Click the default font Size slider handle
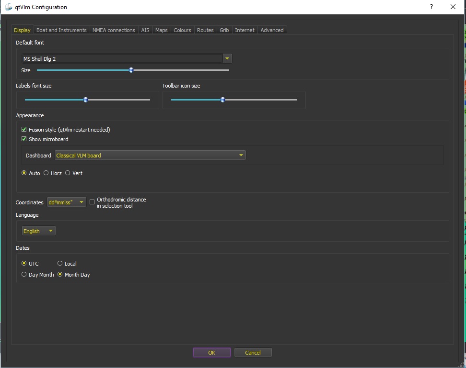The width and height of the screenshot is (466, 368). pos(131,70)
